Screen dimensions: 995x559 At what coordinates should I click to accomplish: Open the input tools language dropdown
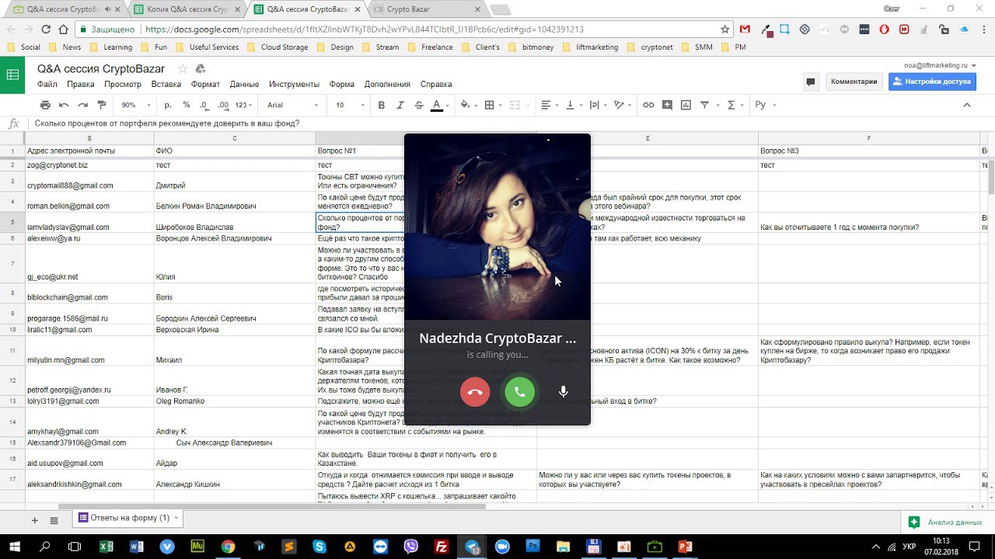tap(766, 105)
